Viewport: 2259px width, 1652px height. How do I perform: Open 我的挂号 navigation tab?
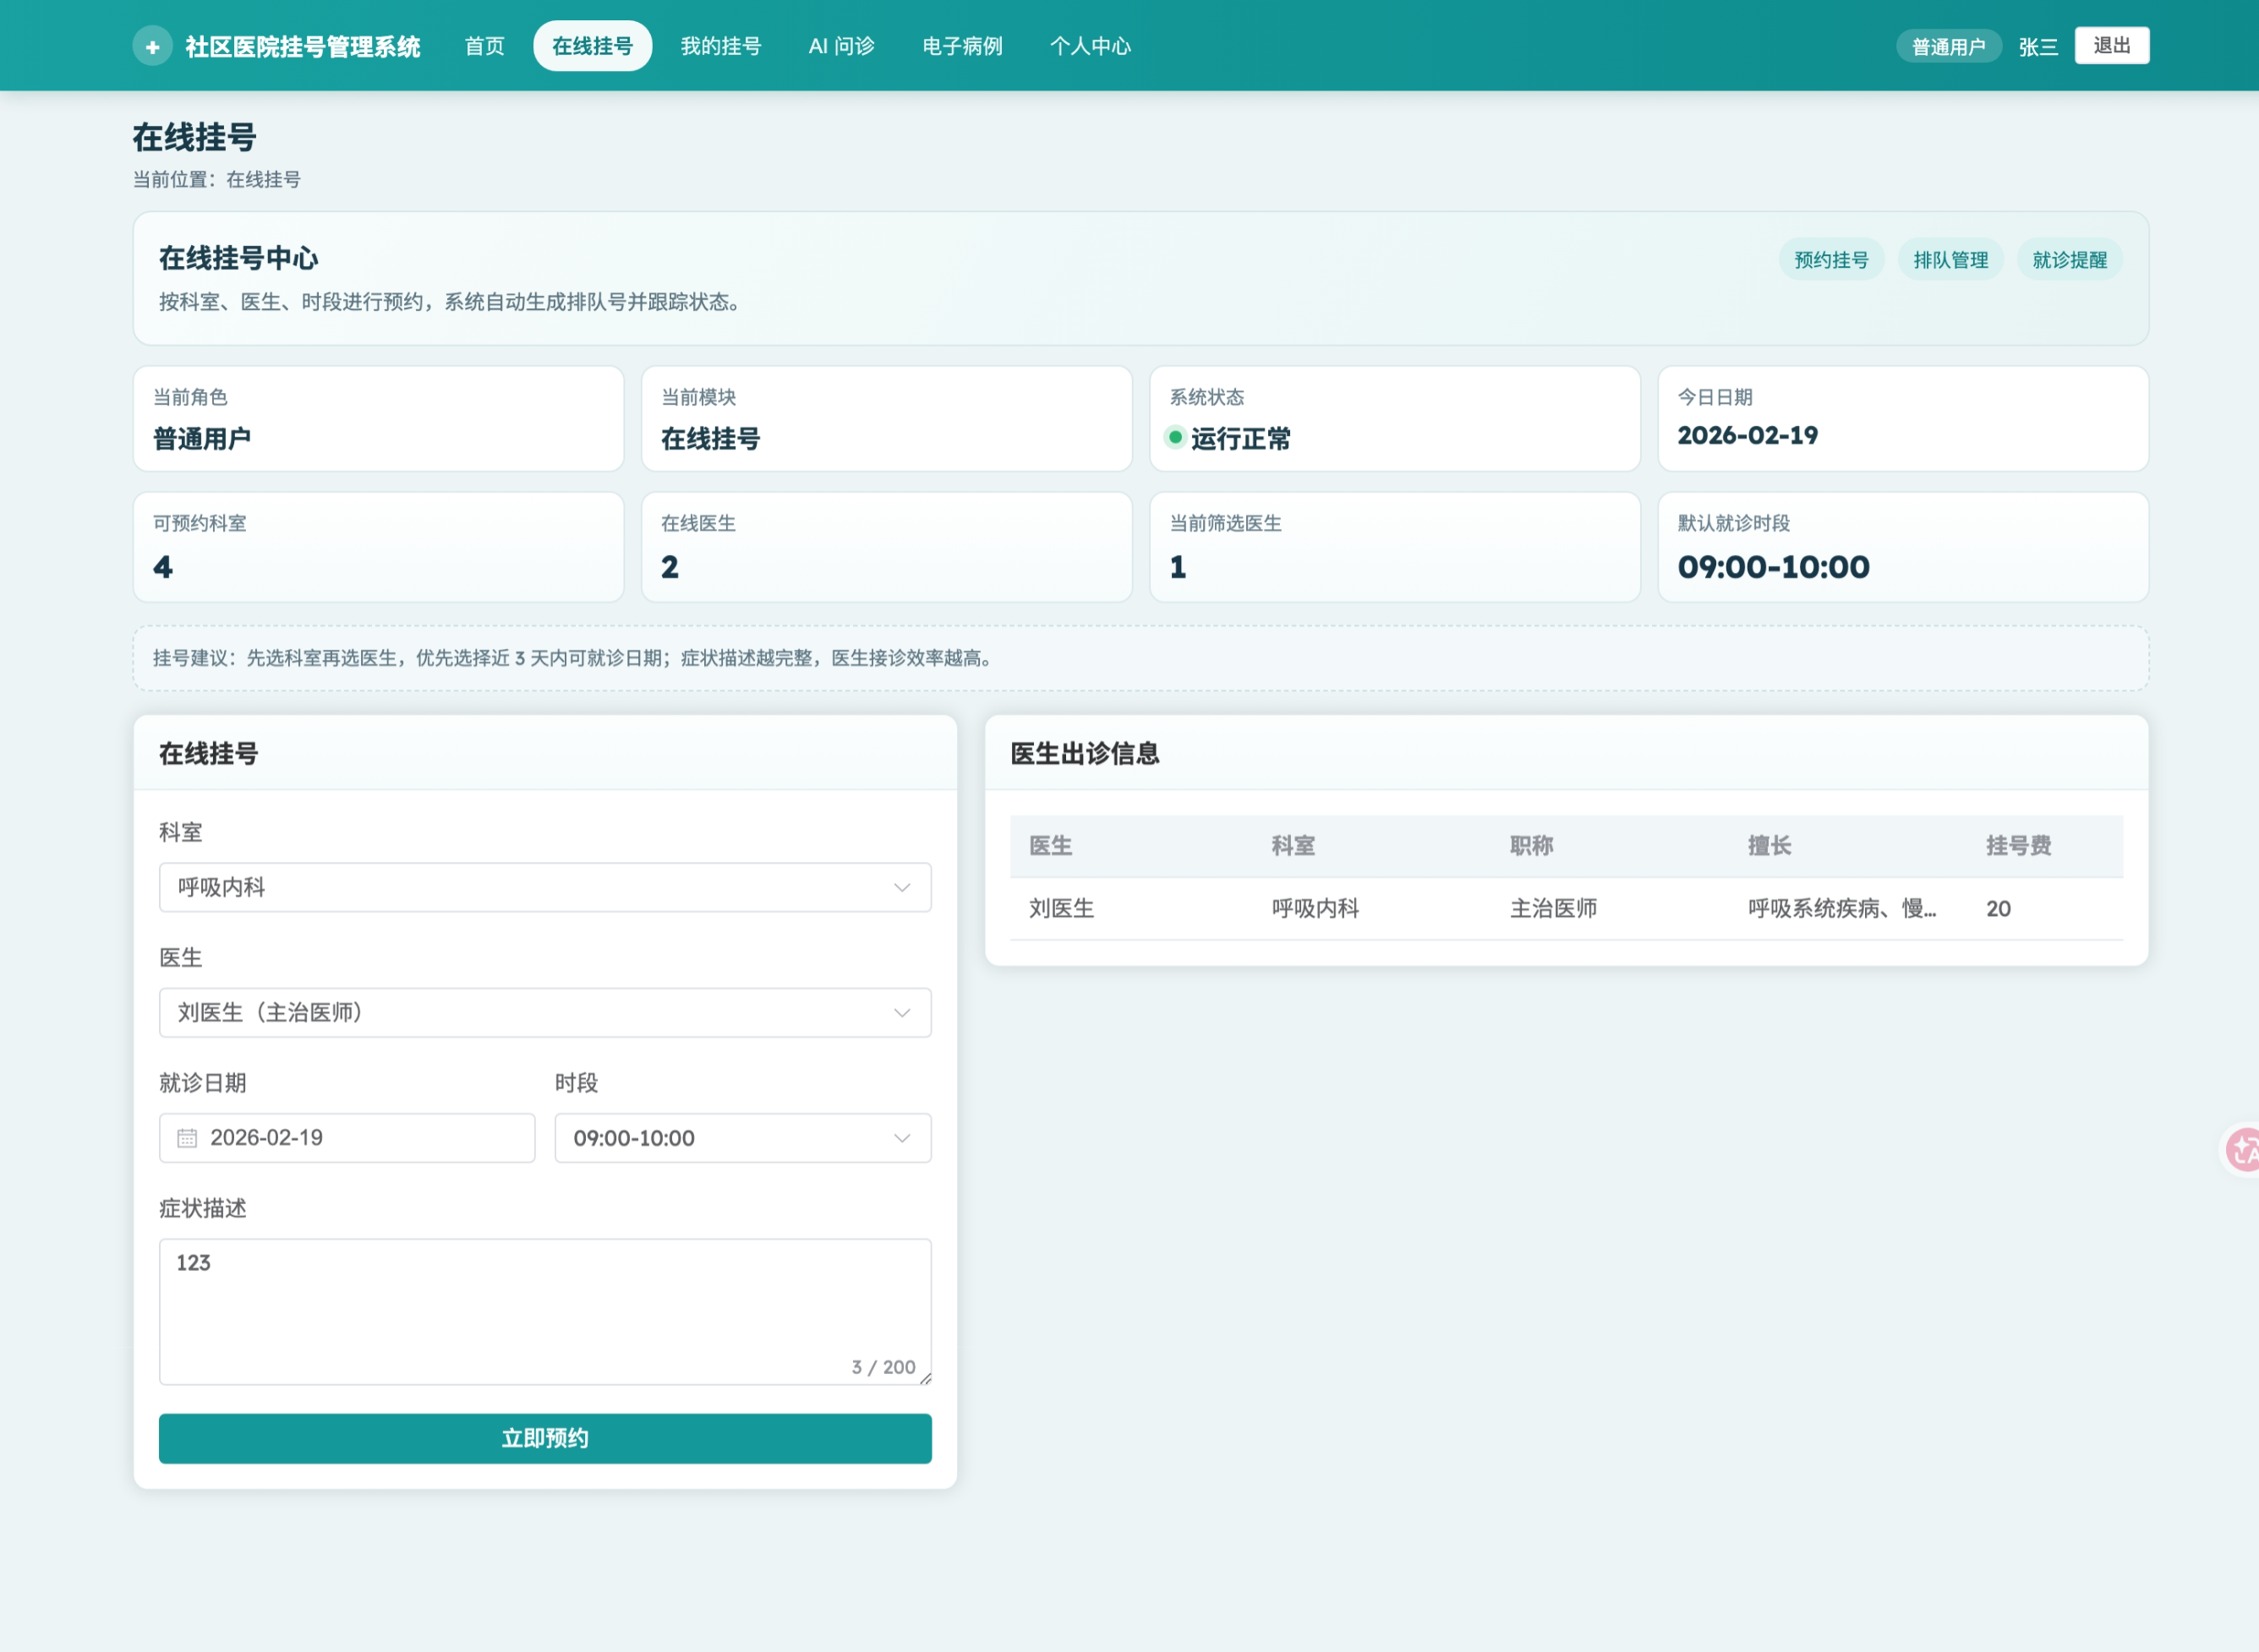tap(720, 46)
